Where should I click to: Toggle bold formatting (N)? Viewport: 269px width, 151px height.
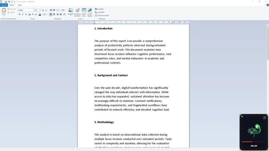19,14
